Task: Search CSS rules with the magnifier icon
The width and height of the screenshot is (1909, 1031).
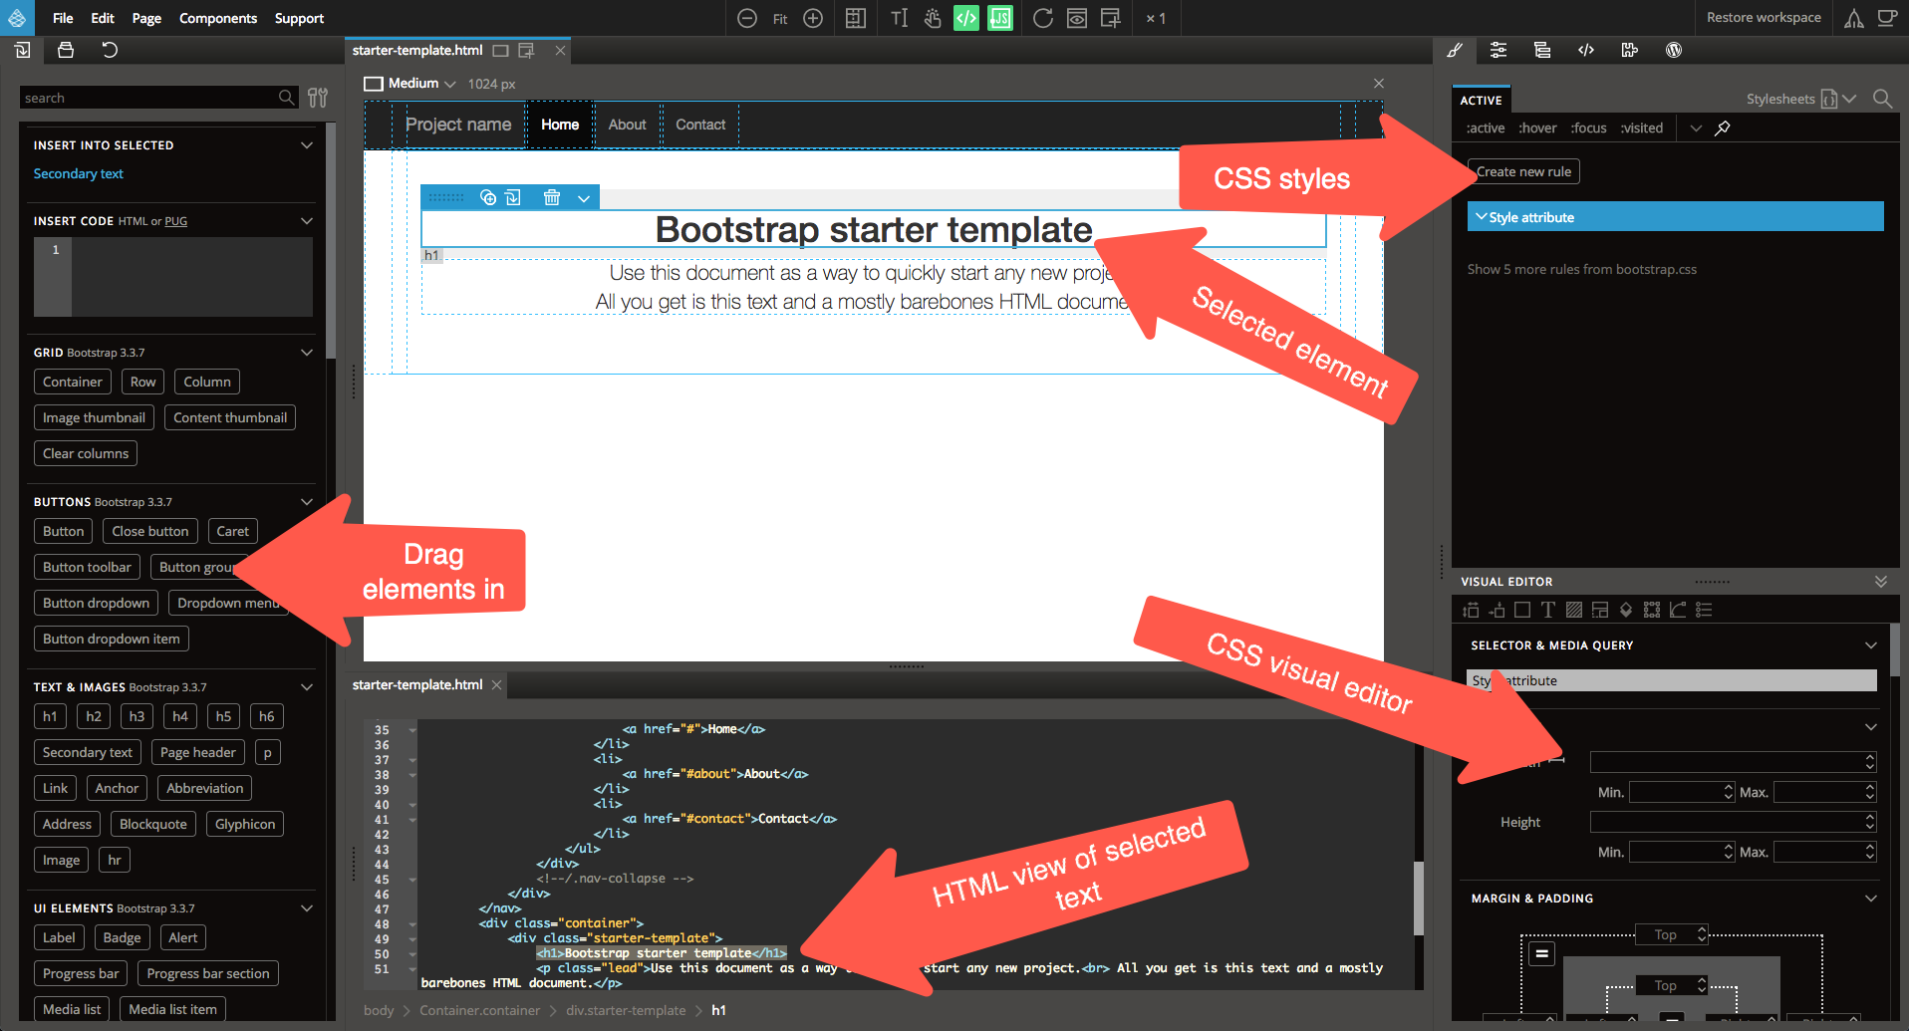Action: pyautogui.click(x=1882, y=99)
